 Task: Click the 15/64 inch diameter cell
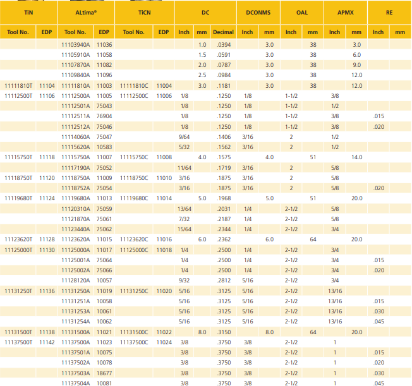click(x=184, y=229)
